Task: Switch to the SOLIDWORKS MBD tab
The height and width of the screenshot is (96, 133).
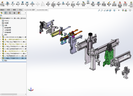Action: 42,10
